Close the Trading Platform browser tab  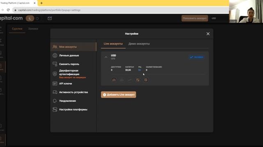tap(35, 3)
